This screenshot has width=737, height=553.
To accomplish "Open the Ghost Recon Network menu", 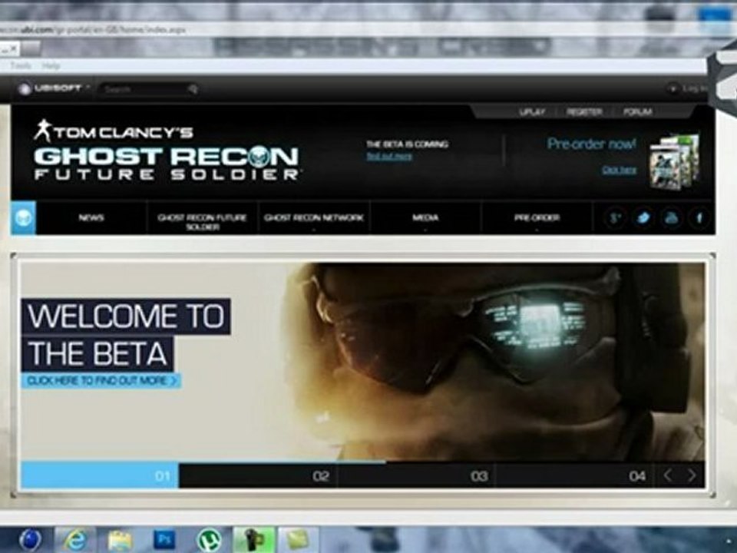I will click(x=313, y=217).
